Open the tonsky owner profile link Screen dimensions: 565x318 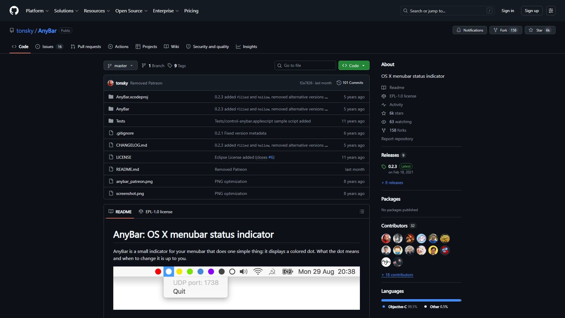[25, 31]
